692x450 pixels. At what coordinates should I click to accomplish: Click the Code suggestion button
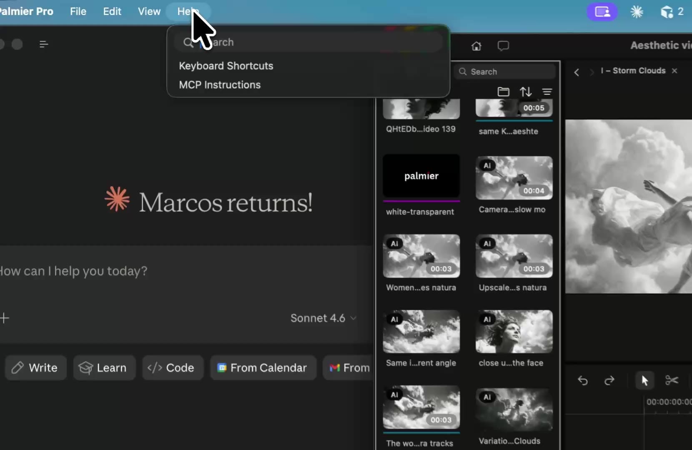173,367
